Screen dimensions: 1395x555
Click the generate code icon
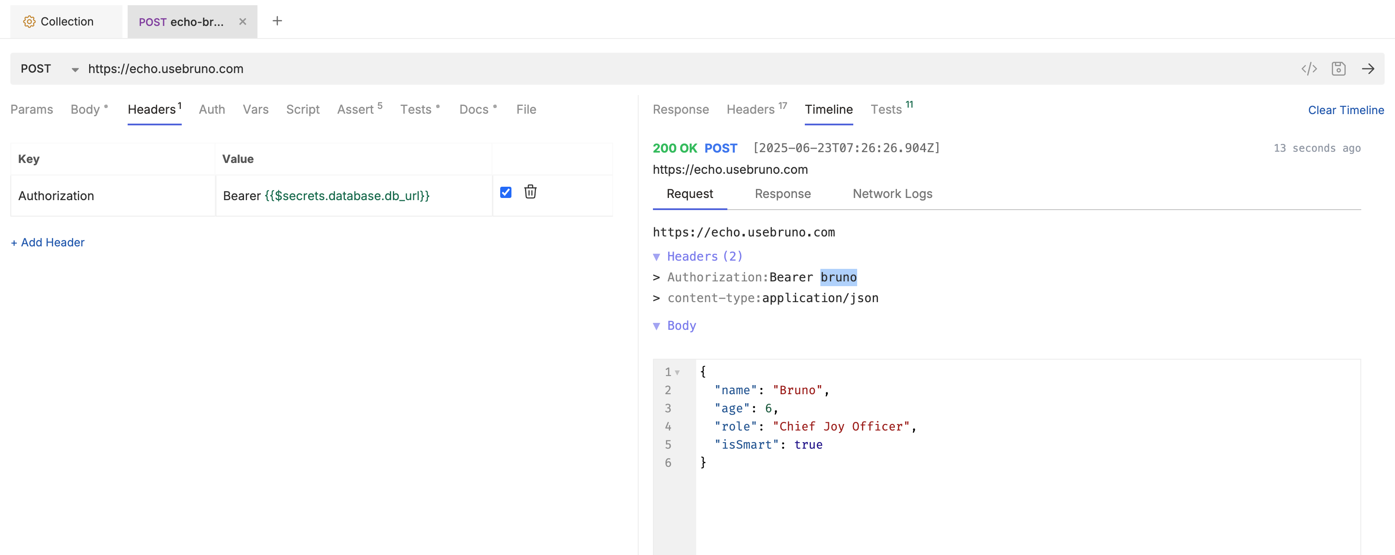pos(1309,69)
